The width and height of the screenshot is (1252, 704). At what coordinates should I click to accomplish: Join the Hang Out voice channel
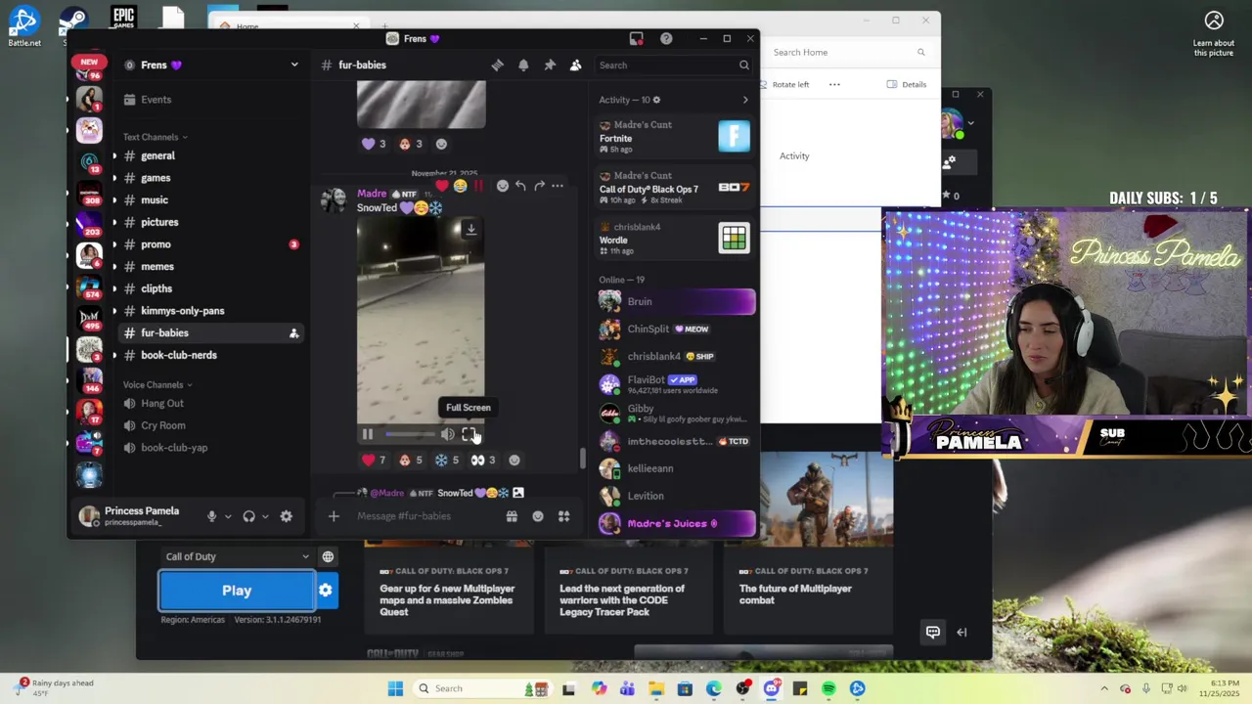(162, 403)
